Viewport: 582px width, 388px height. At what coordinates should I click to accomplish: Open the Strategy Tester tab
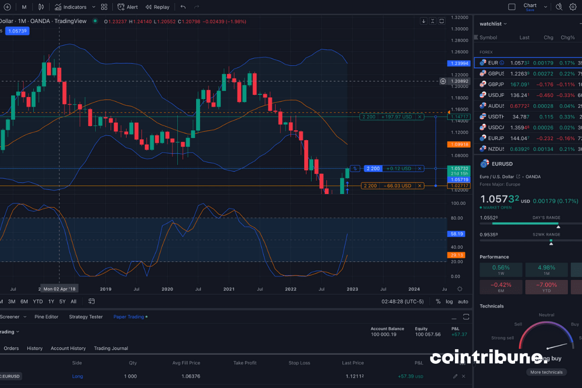86,316
